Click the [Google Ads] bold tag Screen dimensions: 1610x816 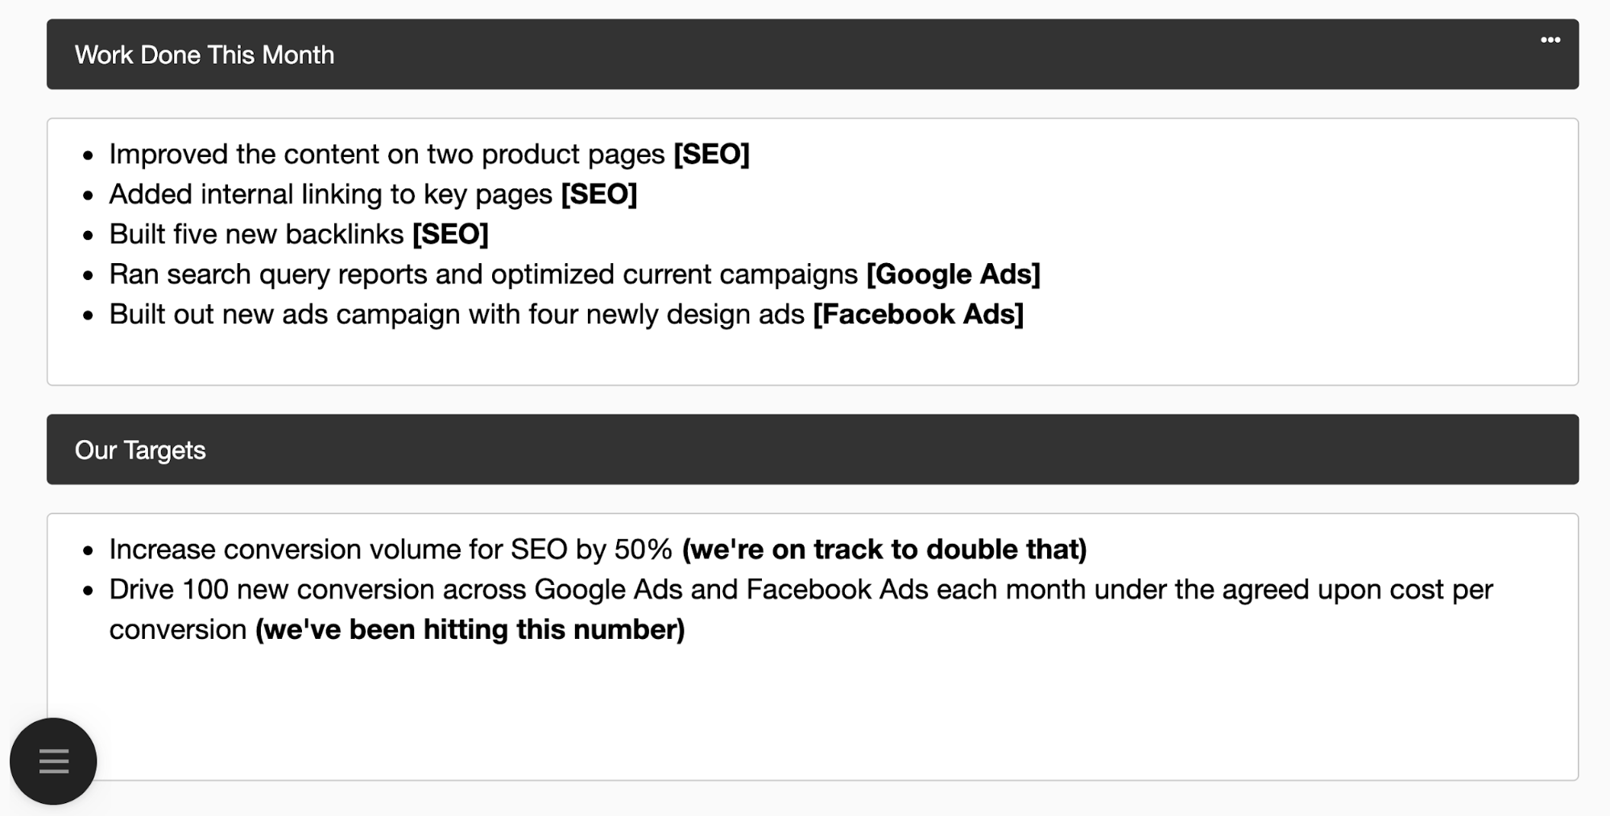(953, 274)
